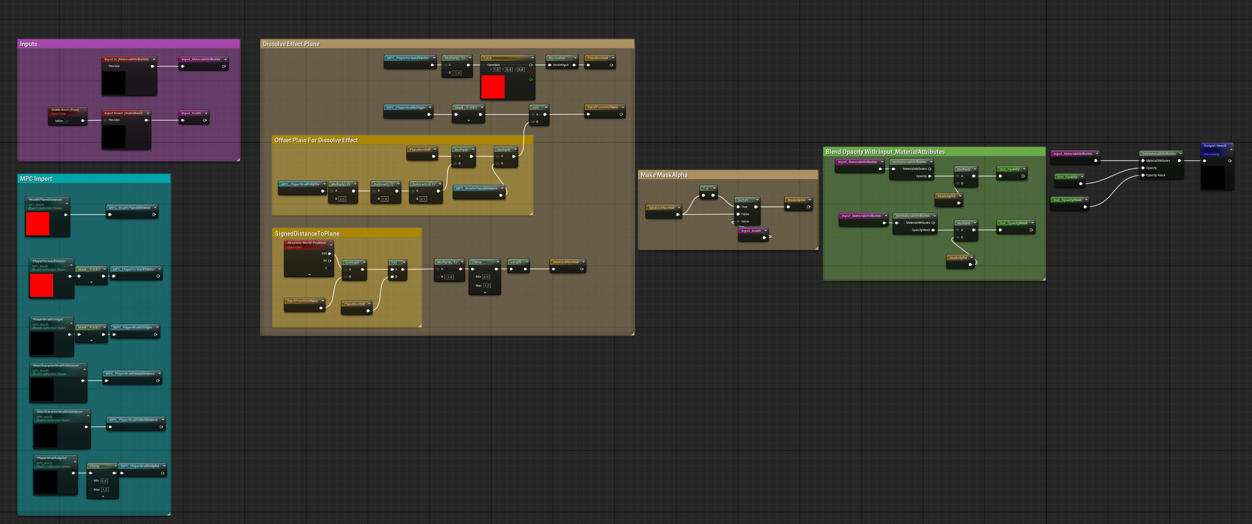Collapse the 1,0,0 constant node preview
The width and height of the screenshot is (1252, 524).
pyautogui.click(x=532, y=58)
